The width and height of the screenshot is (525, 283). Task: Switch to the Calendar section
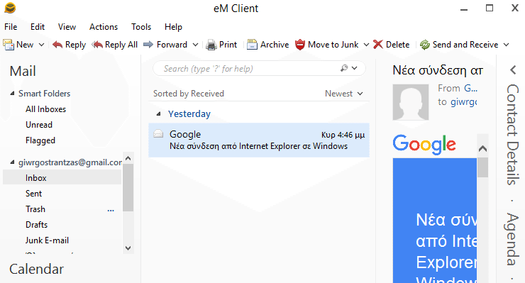pyautogui.click(x=36, y=269)
